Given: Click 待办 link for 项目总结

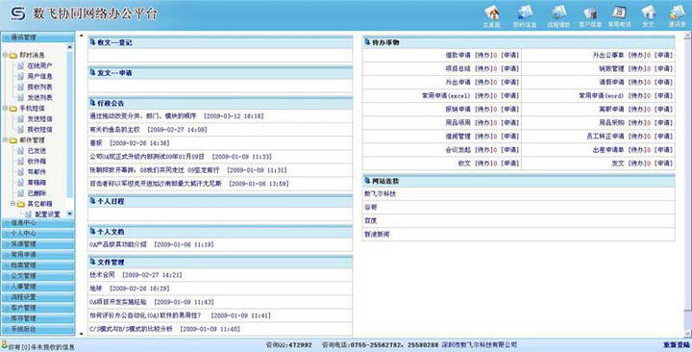Looking at the screenshot, I should 484,69.
